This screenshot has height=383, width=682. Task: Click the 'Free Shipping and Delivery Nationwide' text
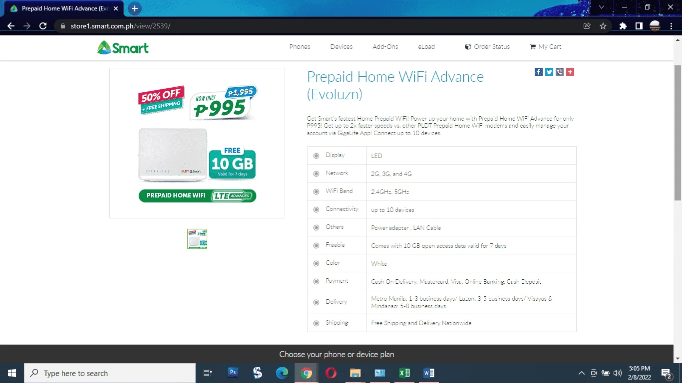pyautogui.click(x=421, y=323)
